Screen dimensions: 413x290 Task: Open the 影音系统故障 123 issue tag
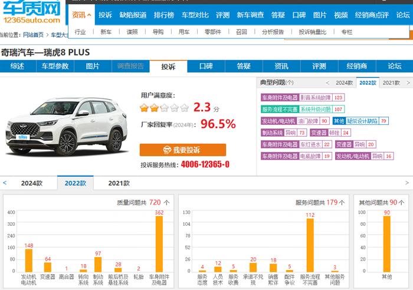click(303, 98)
